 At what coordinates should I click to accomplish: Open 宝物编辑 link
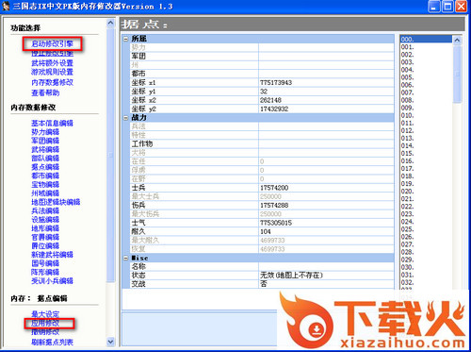coord(45,185)
